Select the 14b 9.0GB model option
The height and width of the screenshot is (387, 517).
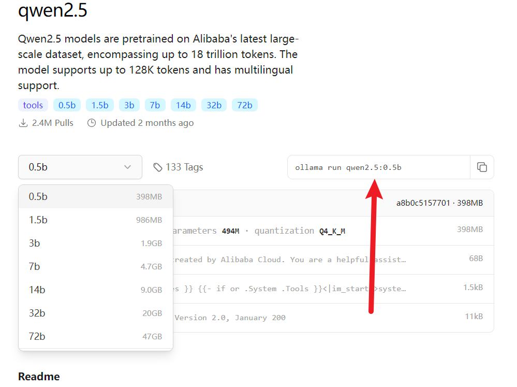[x=96, y=290]
